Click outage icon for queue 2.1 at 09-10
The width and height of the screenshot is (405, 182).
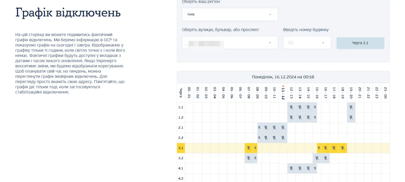click(266, 128)
